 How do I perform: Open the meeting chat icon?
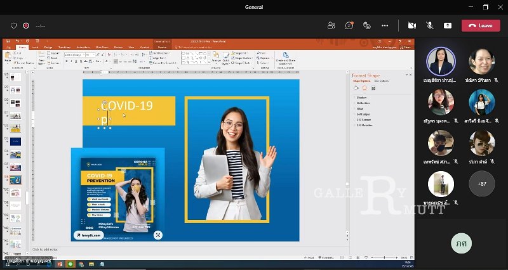(349, 25)
